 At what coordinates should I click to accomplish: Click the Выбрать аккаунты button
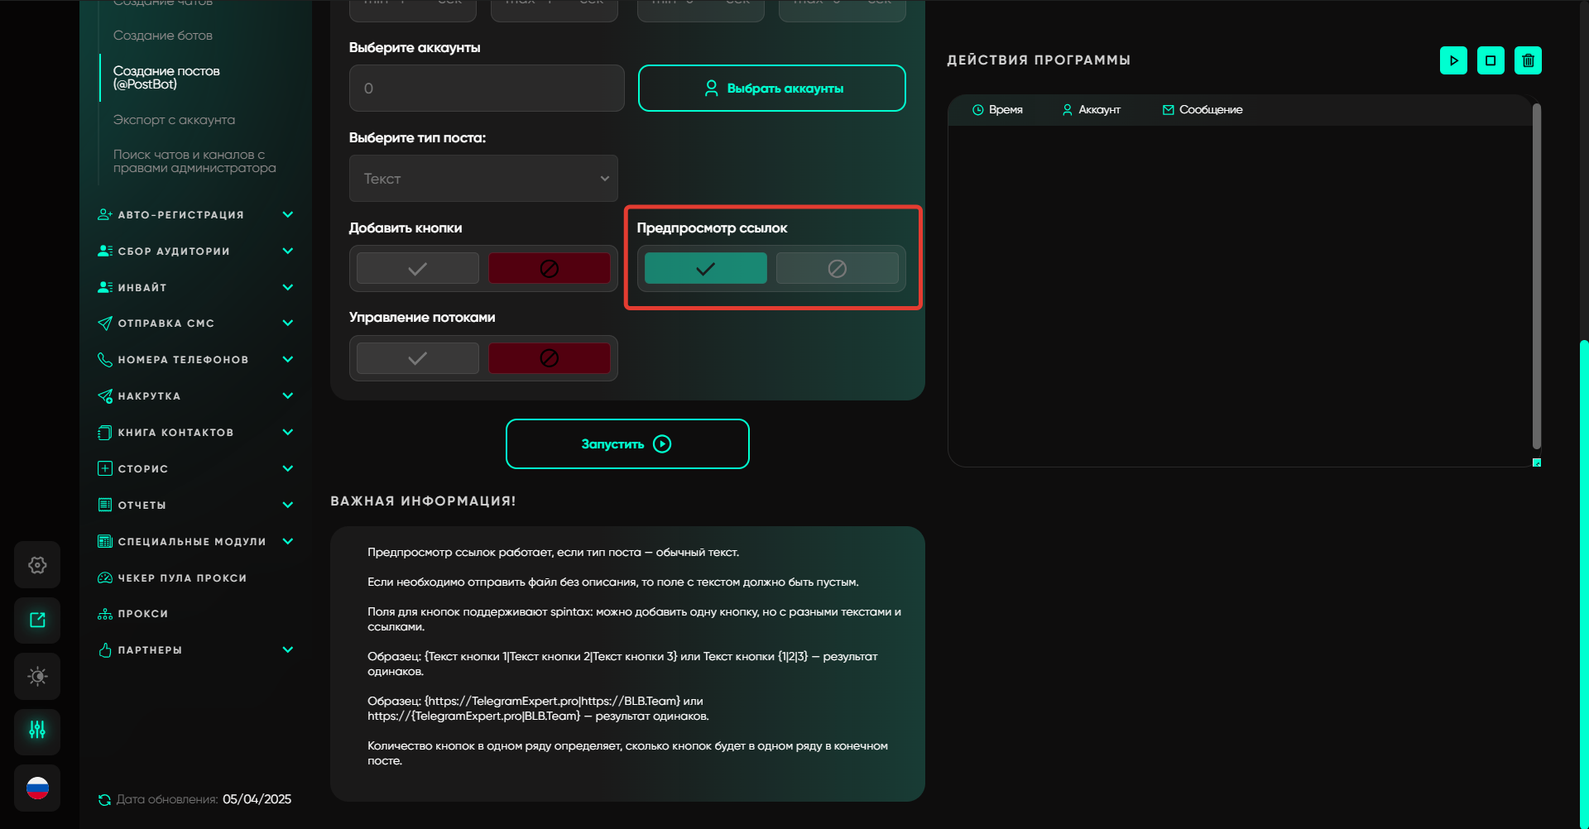pyautogui.click(x=771, y=89)
